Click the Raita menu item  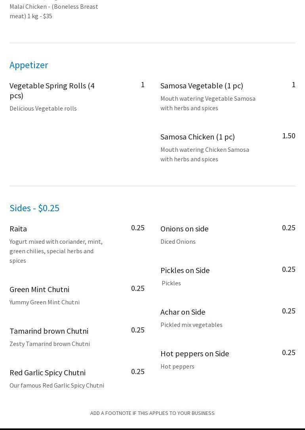pos(18,229)
